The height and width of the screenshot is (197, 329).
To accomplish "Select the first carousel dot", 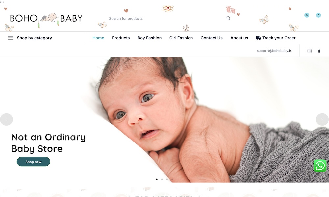I will click(157, 179).
